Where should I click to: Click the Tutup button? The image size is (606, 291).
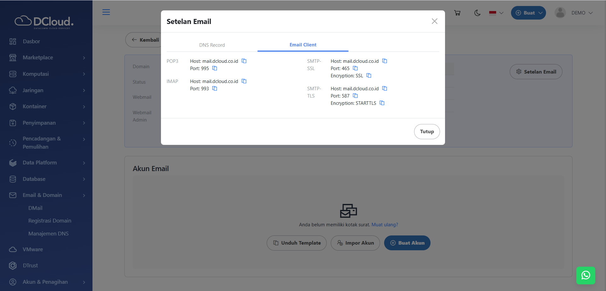click(x=427, y=132)
